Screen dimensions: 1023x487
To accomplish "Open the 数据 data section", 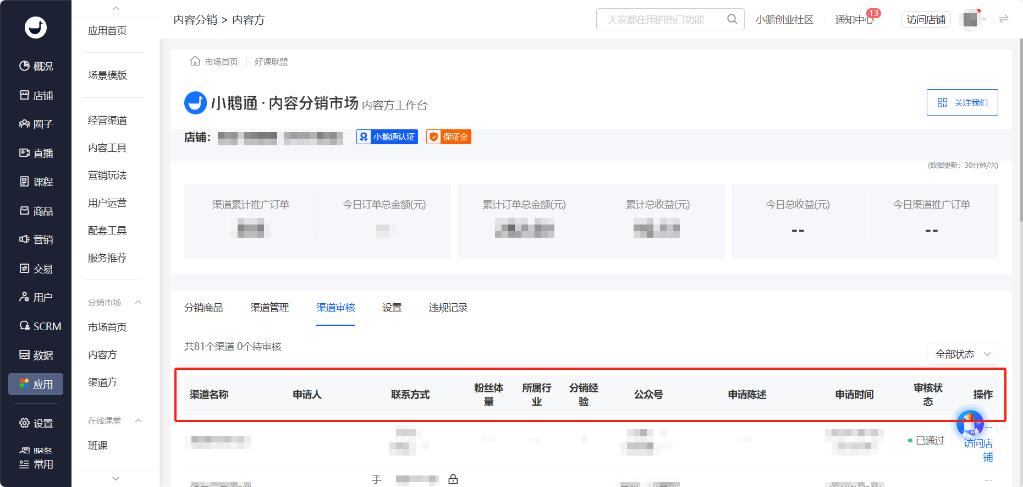I will click(36, 355).
